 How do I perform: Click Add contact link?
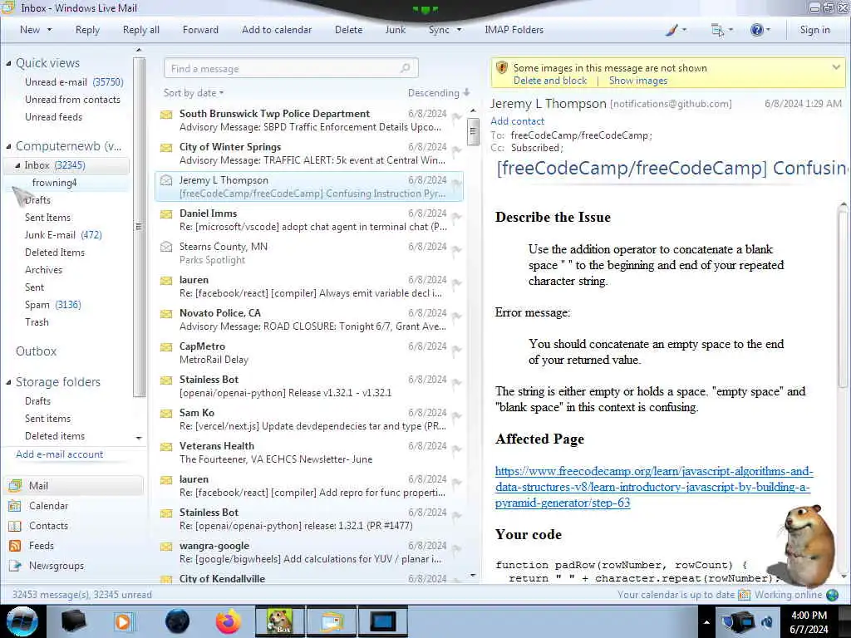[517, 121]
